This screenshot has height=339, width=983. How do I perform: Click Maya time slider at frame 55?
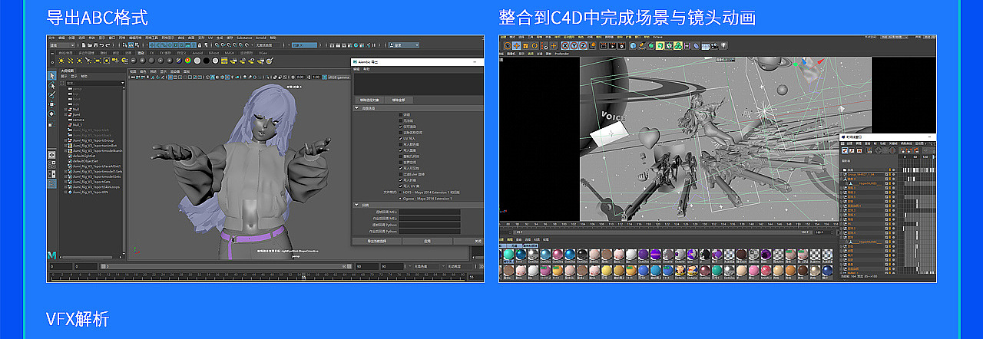[x=305, y=276]
